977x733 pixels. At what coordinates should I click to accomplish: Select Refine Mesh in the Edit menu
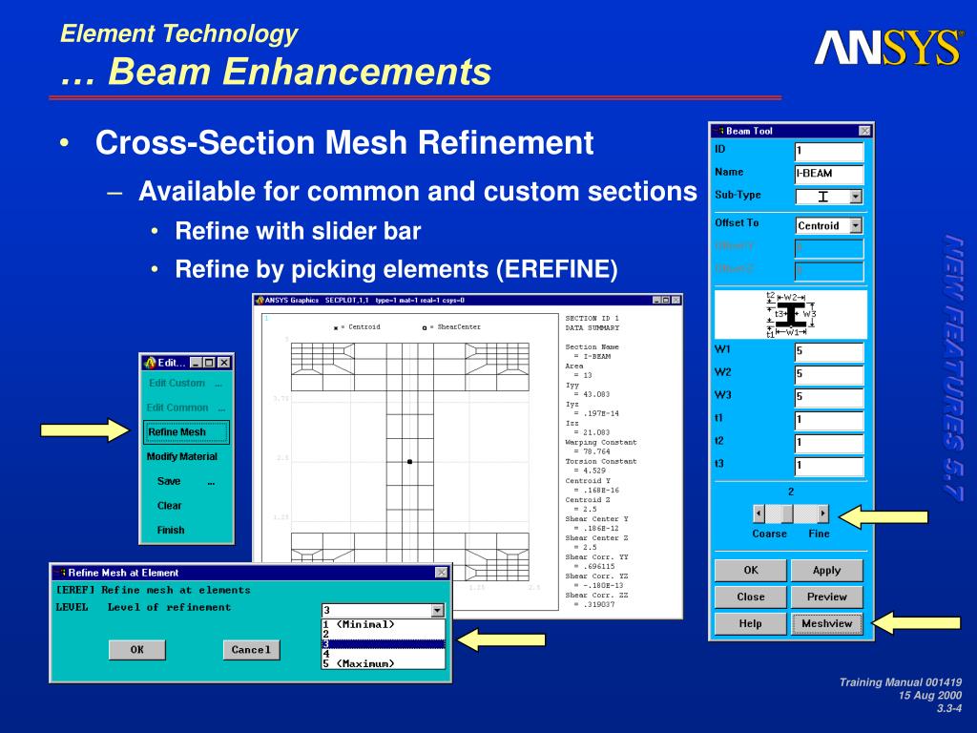click(186, 432)
